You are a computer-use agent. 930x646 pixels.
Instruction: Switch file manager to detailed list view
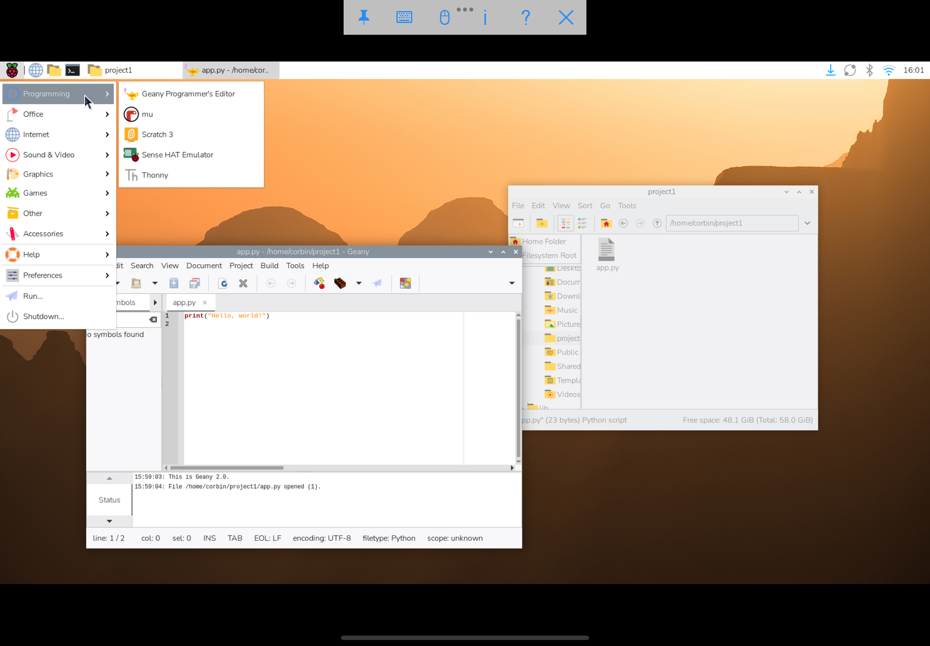pos(583,223)
